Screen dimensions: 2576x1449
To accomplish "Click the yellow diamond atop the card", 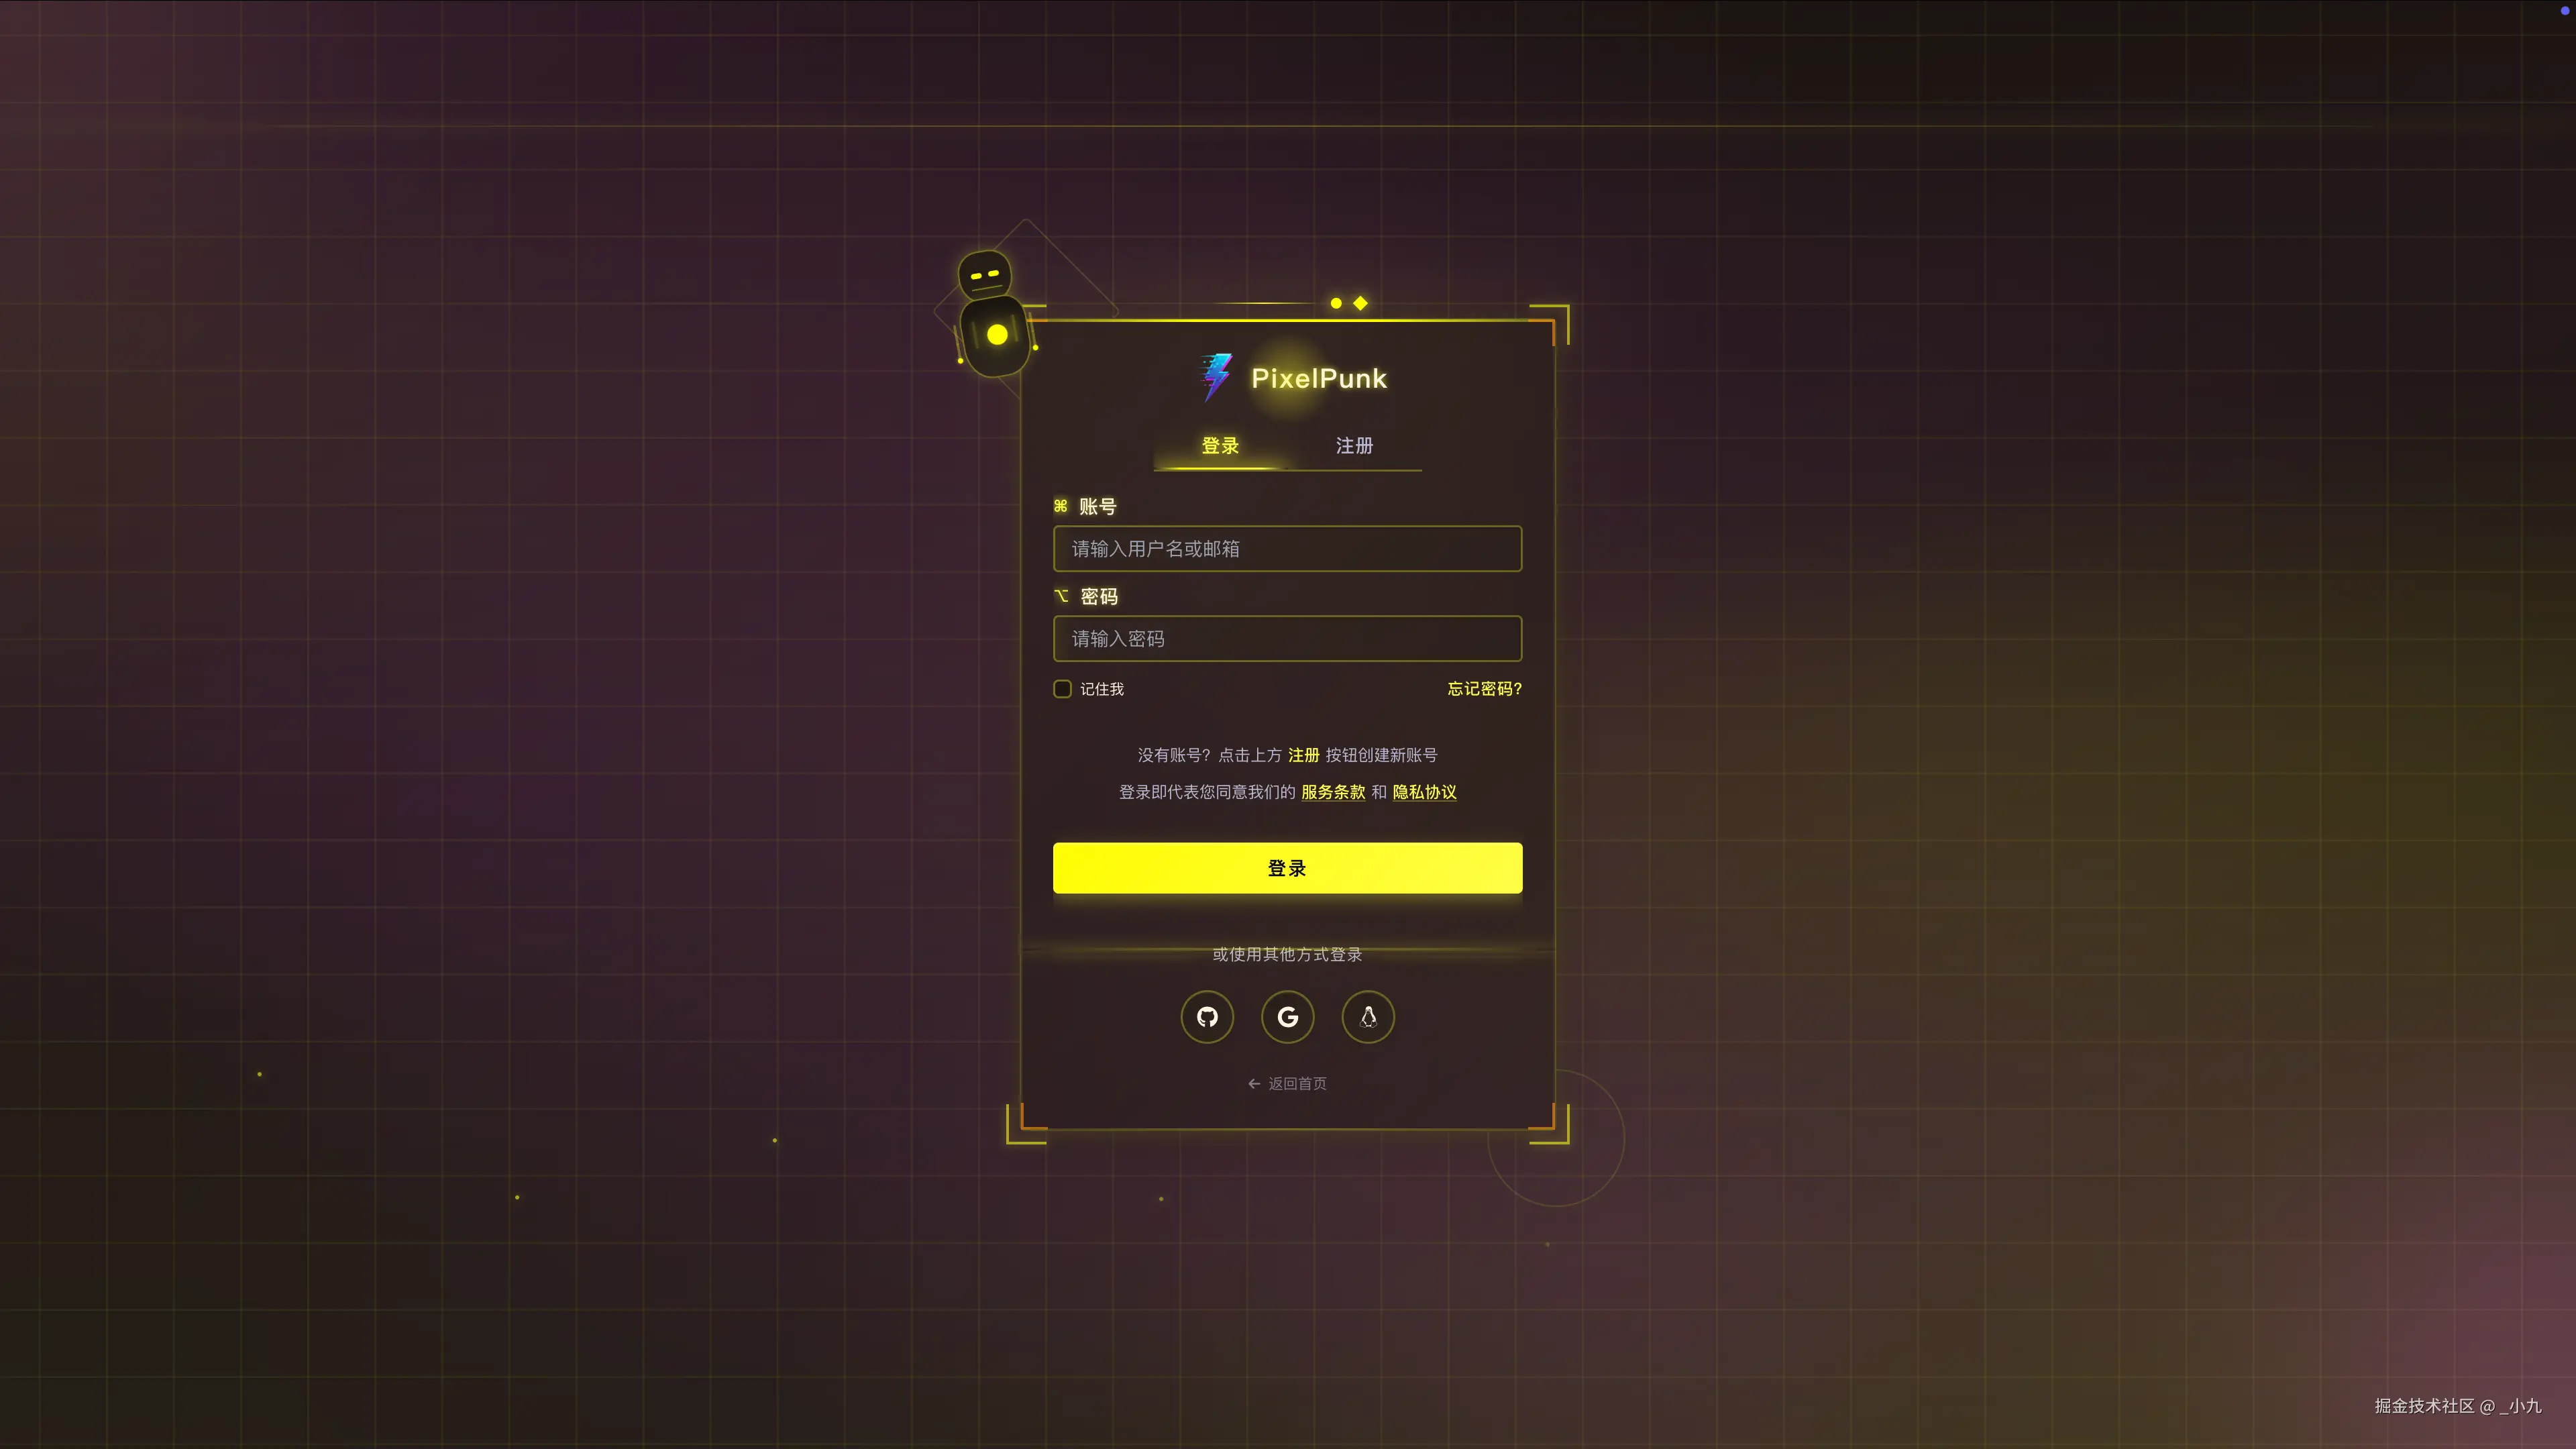I will pyautogui.click(x=1360, y=303).
